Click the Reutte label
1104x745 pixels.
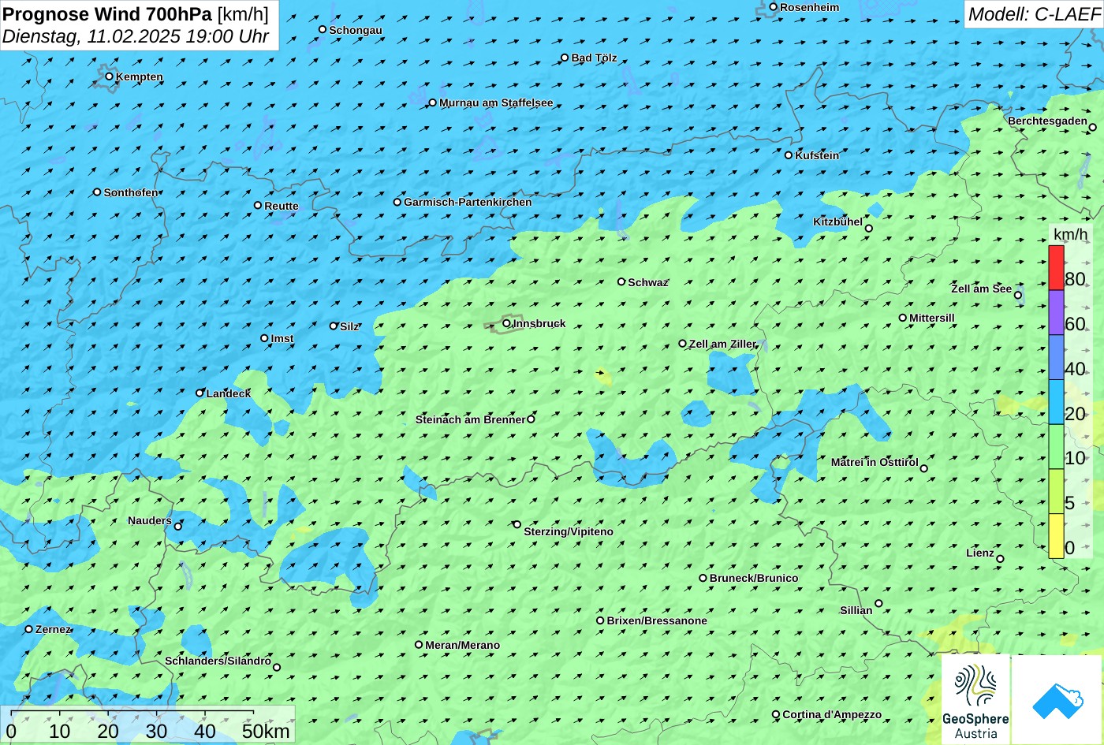pyautogui.click(x=282, y=206)
